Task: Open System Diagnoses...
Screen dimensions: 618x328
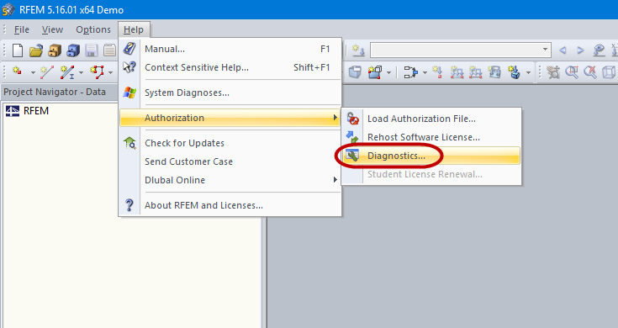Action: pyautogui.click(x=230, y=93)
